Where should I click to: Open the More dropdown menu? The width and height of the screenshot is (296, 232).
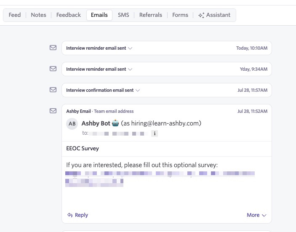[x=256, y=215]
